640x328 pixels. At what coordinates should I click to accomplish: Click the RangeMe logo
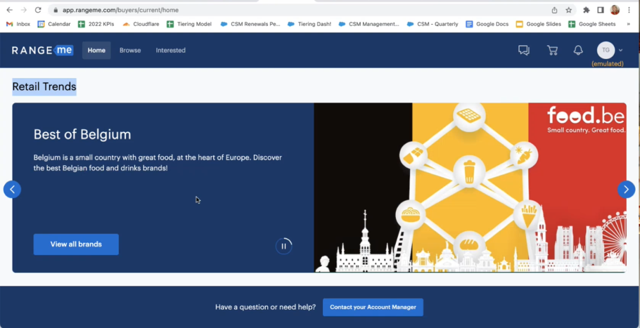tap(42, 50)
